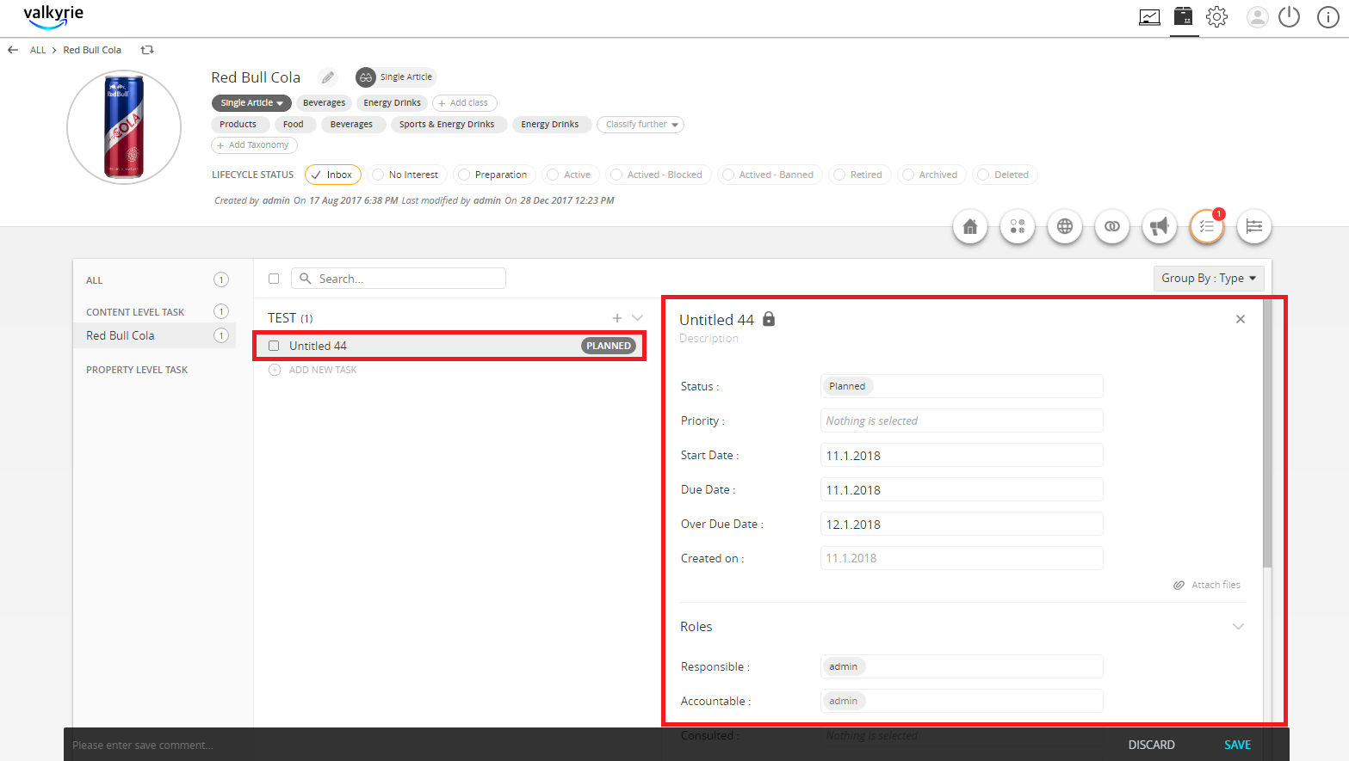Click the lock icon beside Untitled 44 title
Viewport: 1349px width, 761px height.
click(x=769, y=319)
